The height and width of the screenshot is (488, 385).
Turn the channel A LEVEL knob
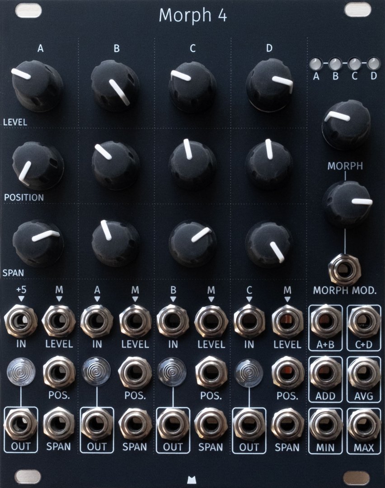(37, 85)
